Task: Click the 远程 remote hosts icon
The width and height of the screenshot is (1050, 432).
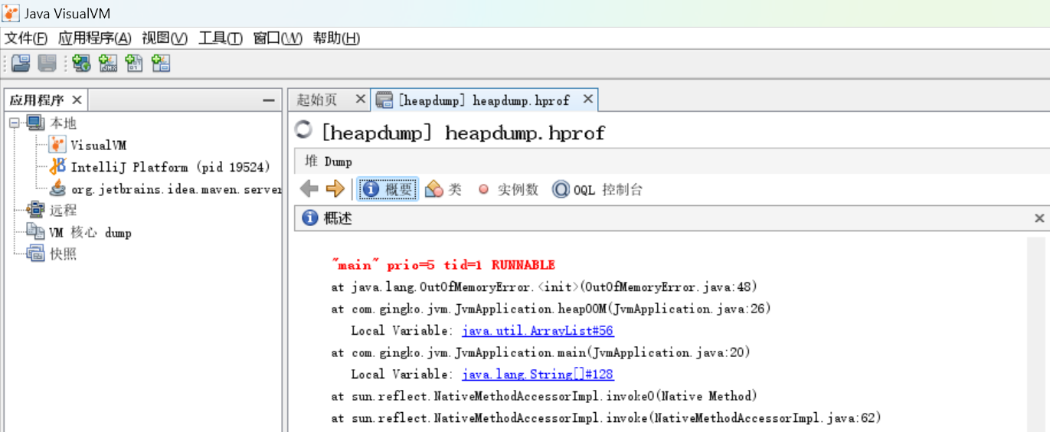Action: (x=35, y=210)
